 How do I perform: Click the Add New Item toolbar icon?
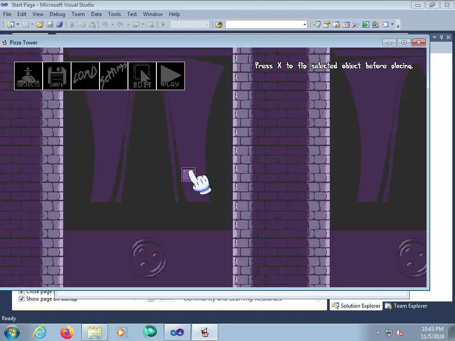[25, 25]
